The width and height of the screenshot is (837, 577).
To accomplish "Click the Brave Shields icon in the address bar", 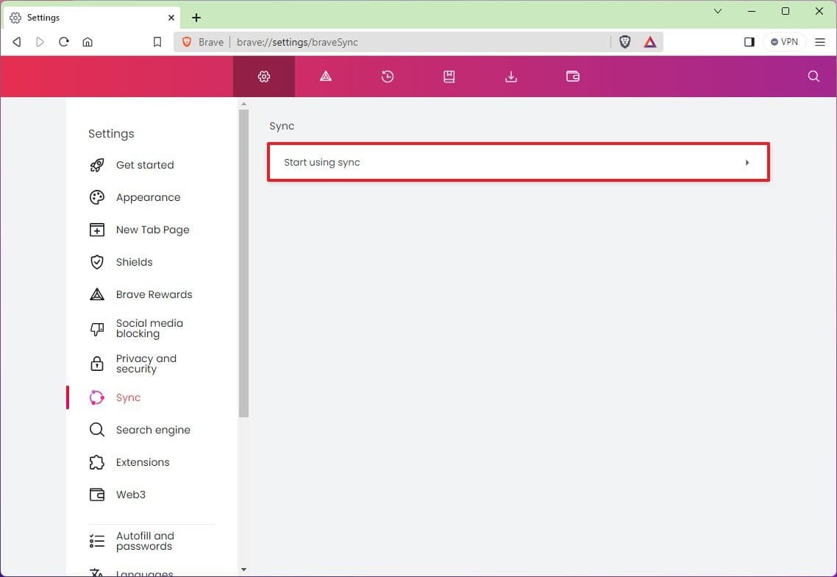I will tap(624, 42).
